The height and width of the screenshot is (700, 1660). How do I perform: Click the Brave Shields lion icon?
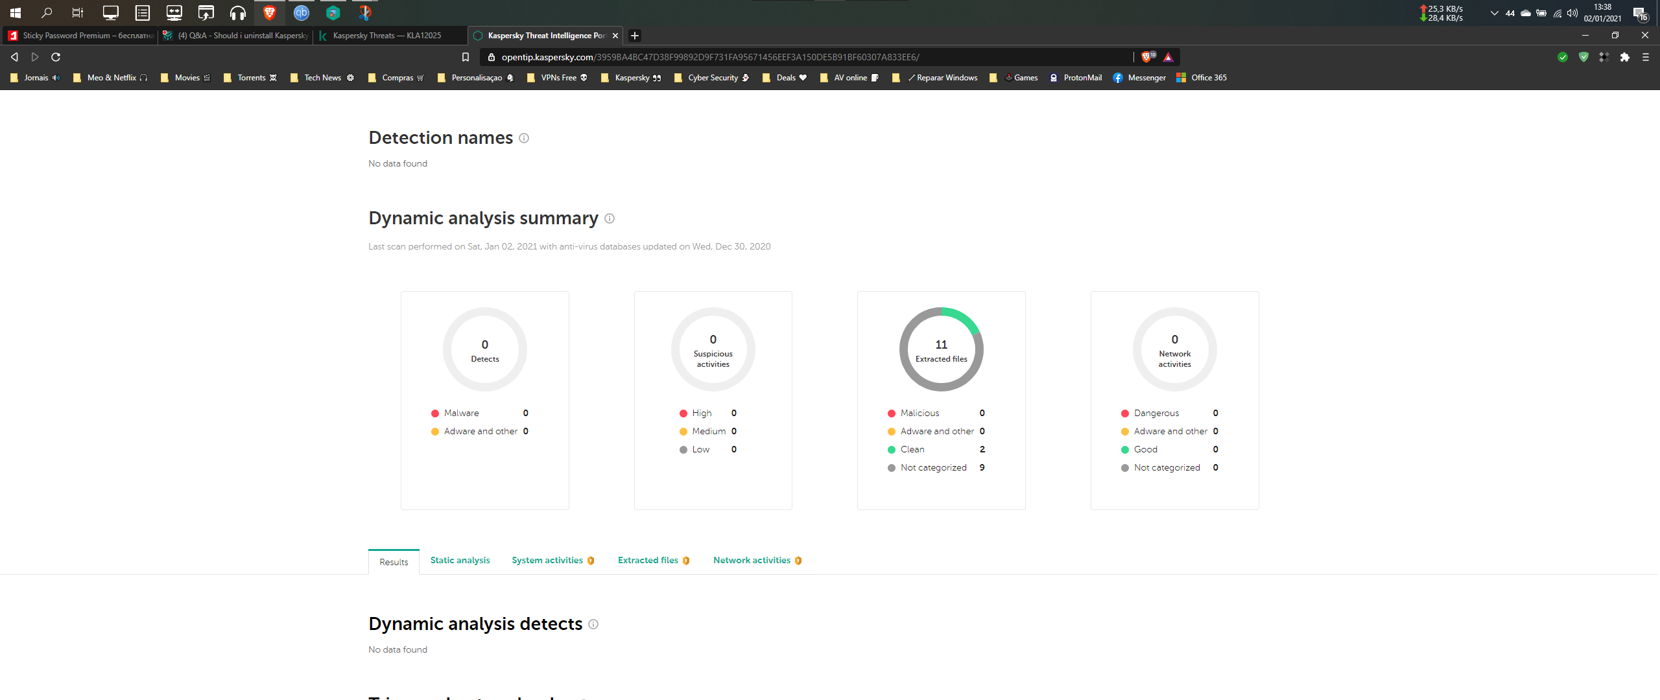[x=1146, y=57]
